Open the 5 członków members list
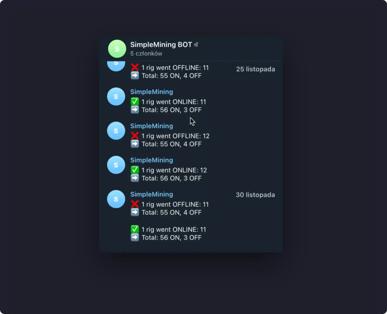Screen dimensions: 387x314 pos(146,54)
